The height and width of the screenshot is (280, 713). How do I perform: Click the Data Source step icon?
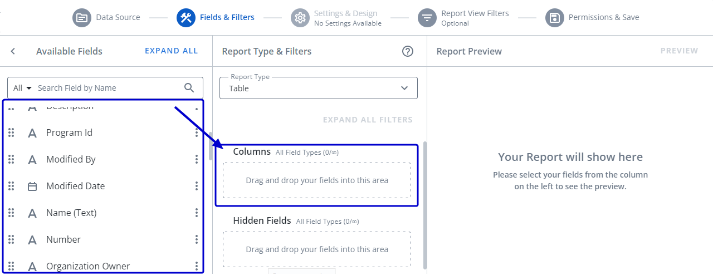[82, 18]
